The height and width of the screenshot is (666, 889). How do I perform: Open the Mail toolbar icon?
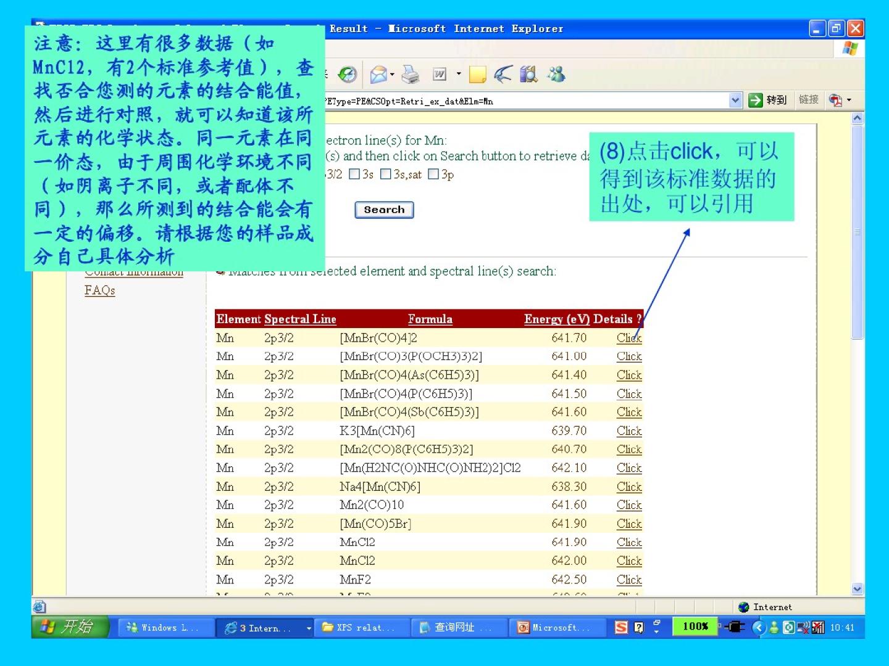378,75
